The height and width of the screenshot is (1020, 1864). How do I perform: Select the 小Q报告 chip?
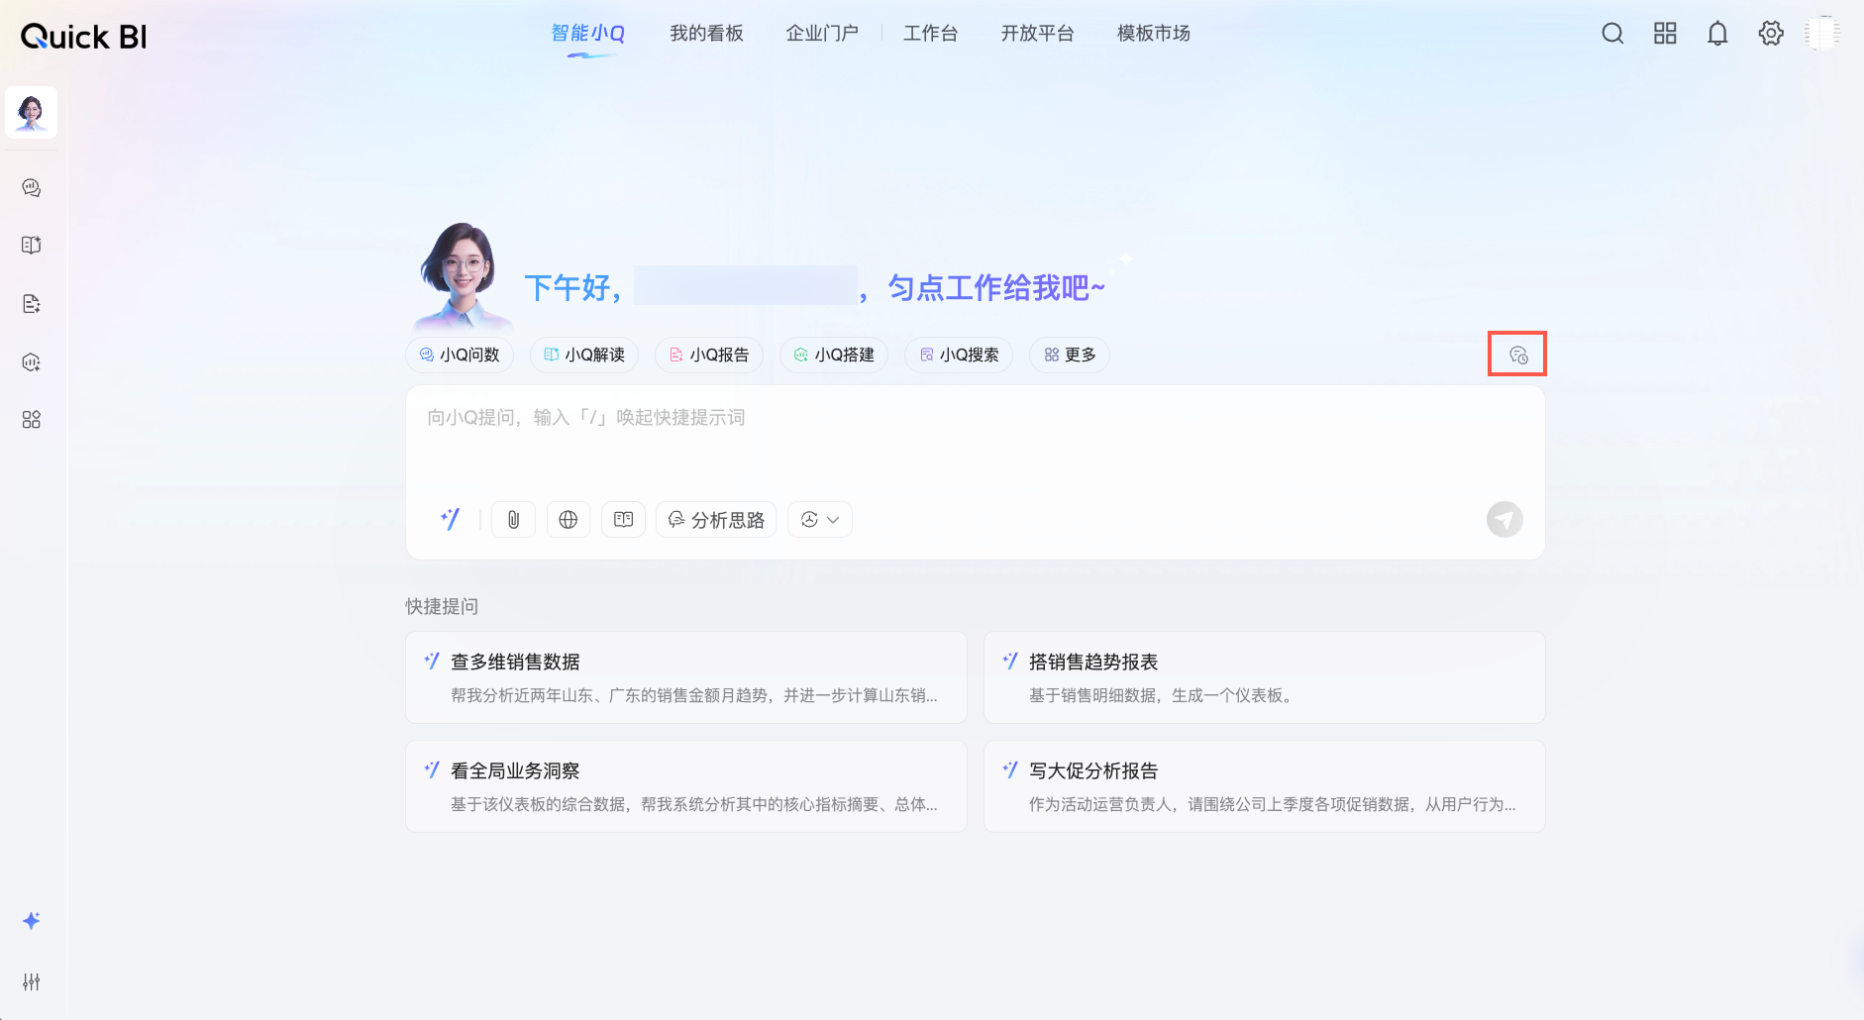(x=709, y=355)
